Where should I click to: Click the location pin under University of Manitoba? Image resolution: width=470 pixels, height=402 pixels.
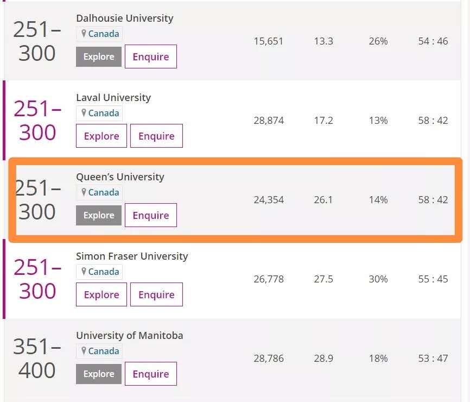[x=84, y=350]
